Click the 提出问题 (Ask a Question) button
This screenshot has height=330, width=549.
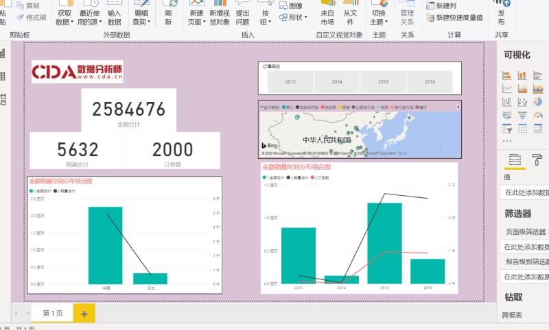[x=243, y=13]
